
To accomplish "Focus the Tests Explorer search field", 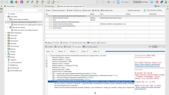I will [x=24, y=11].
